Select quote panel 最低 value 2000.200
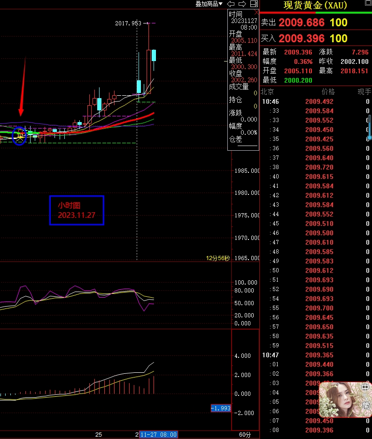Viewport: 372px width, 439px height. click(x=298, y=80)
